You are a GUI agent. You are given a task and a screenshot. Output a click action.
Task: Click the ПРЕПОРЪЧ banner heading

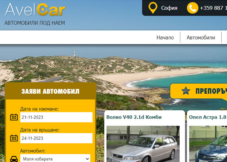coord(211,91)
